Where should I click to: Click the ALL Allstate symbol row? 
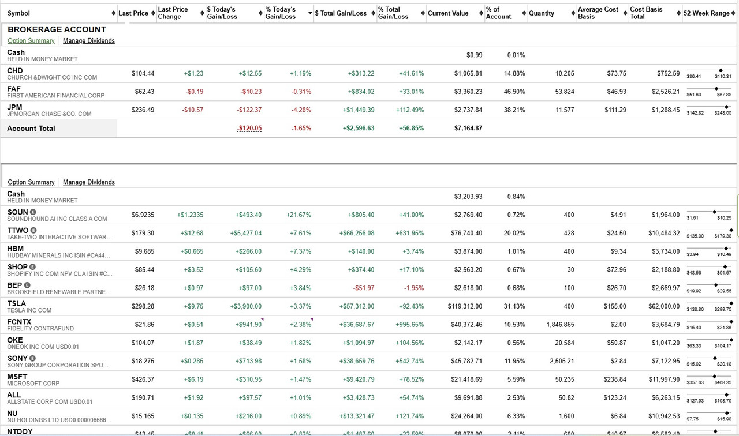coord(14,395)
